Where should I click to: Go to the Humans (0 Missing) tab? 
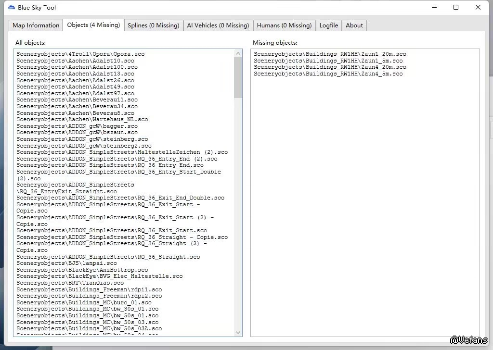coord(284,25)
